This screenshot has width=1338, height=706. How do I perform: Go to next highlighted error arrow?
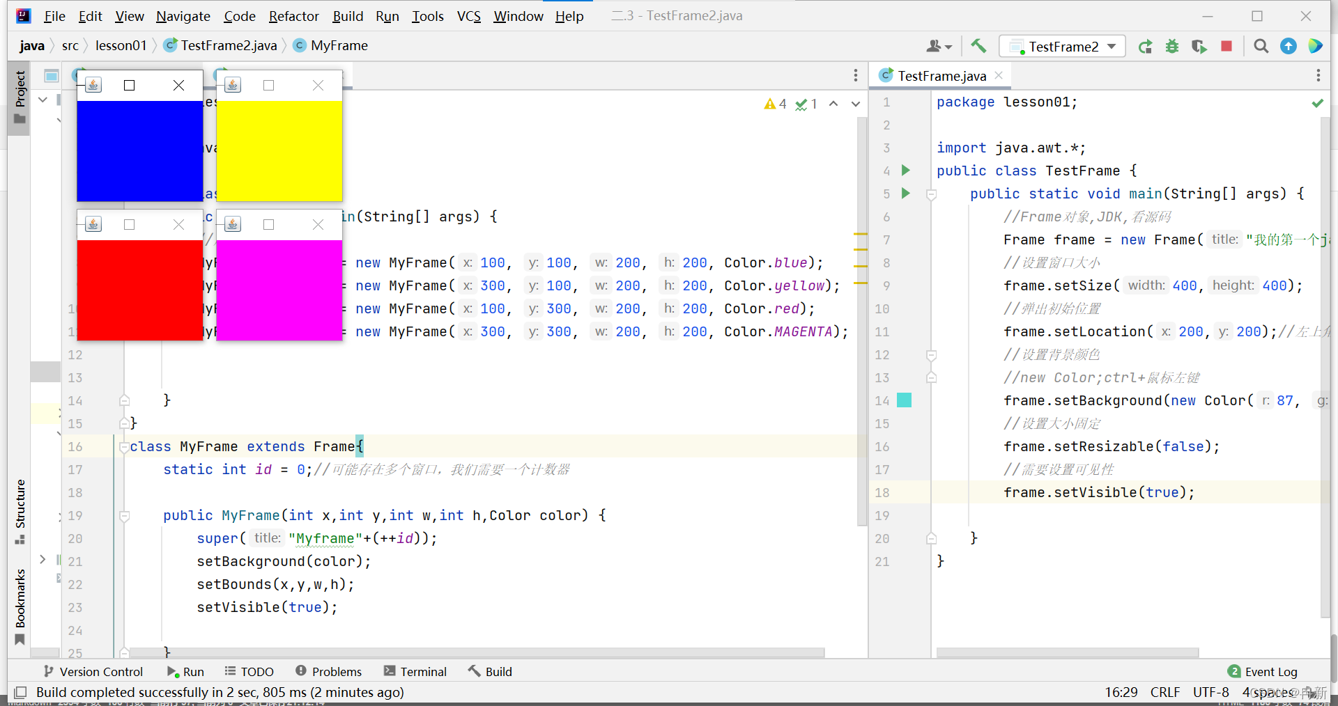[856, 104]
